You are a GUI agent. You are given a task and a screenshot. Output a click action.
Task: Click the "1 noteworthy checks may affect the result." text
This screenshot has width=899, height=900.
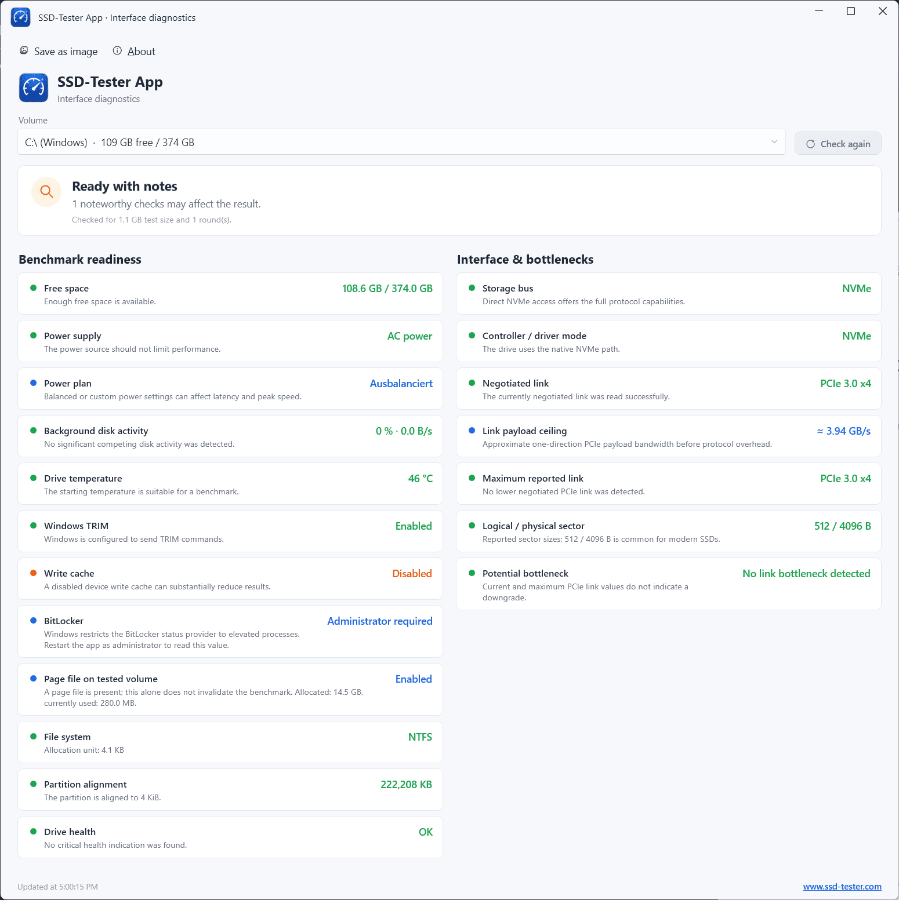coord(166,204)
